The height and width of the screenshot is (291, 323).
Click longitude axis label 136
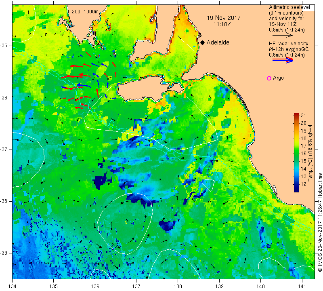(x=95, y=286)
